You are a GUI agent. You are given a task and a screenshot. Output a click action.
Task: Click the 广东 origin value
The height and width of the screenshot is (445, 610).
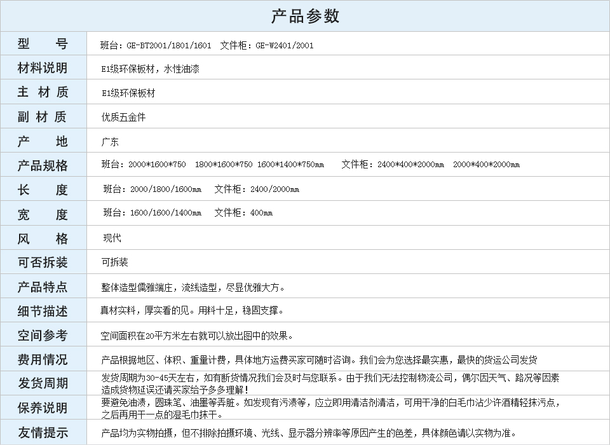coord(110,142)
